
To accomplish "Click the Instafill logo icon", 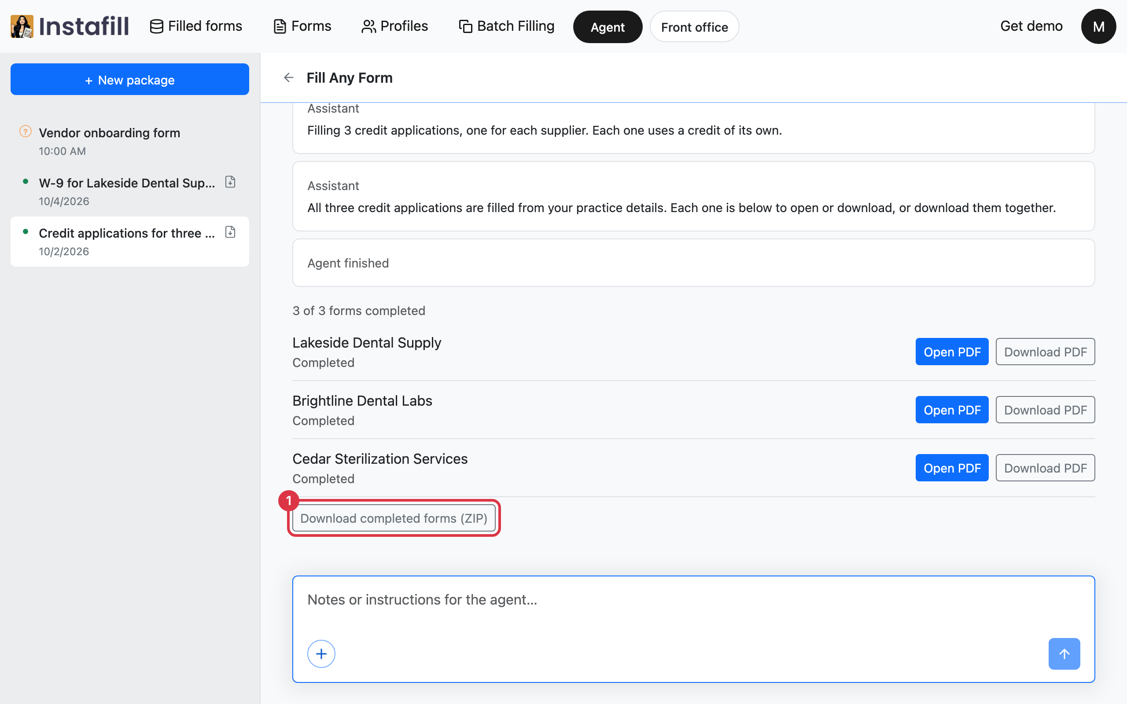I will coord(22,26).
